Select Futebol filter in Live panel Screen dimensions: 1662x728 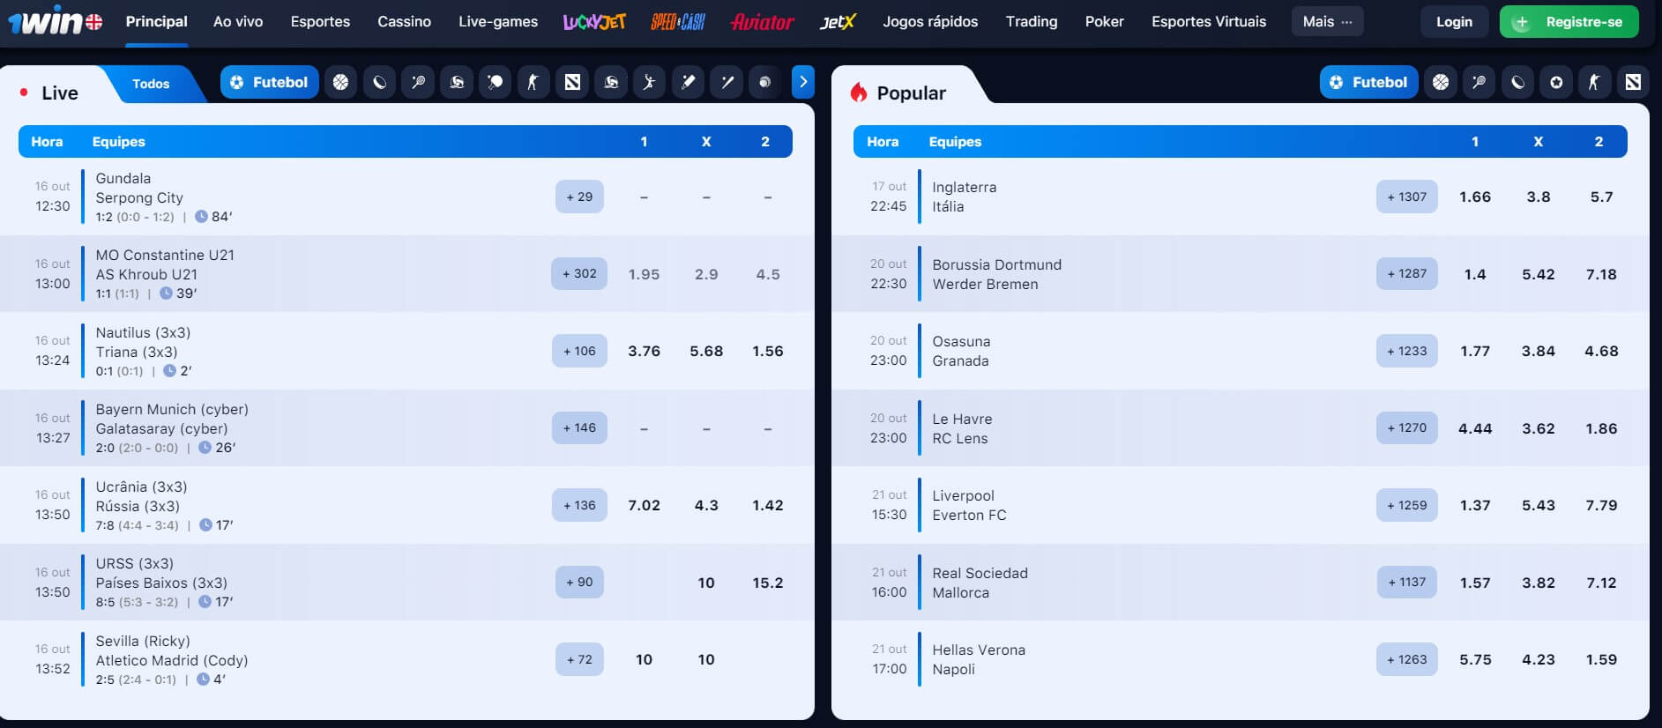tap(269, 82)
